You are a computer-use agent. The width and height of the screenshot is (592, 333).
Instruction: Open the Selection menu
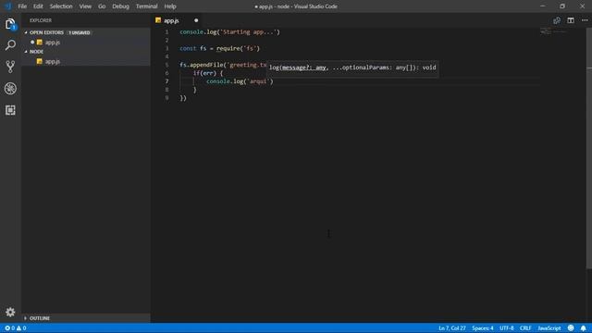61,6
